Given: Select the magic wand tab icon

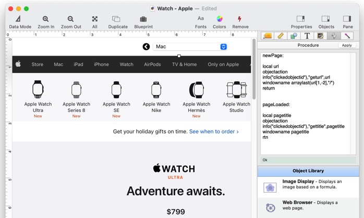Looking at the screenshot, I should click(347, 36).
